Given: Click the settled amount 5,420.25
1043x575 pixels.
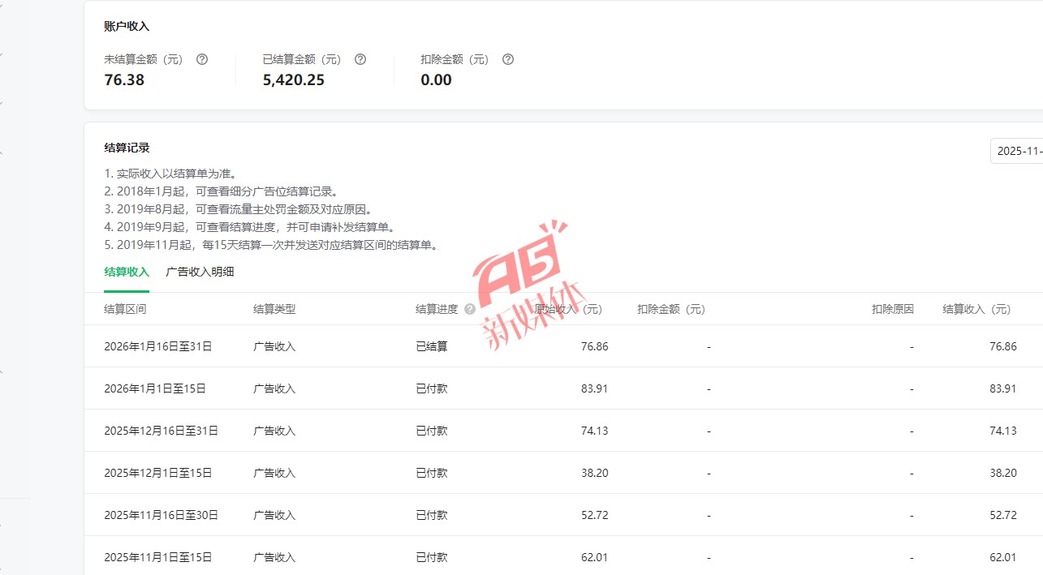Looking at the screenshot, I should coord(293,79).
